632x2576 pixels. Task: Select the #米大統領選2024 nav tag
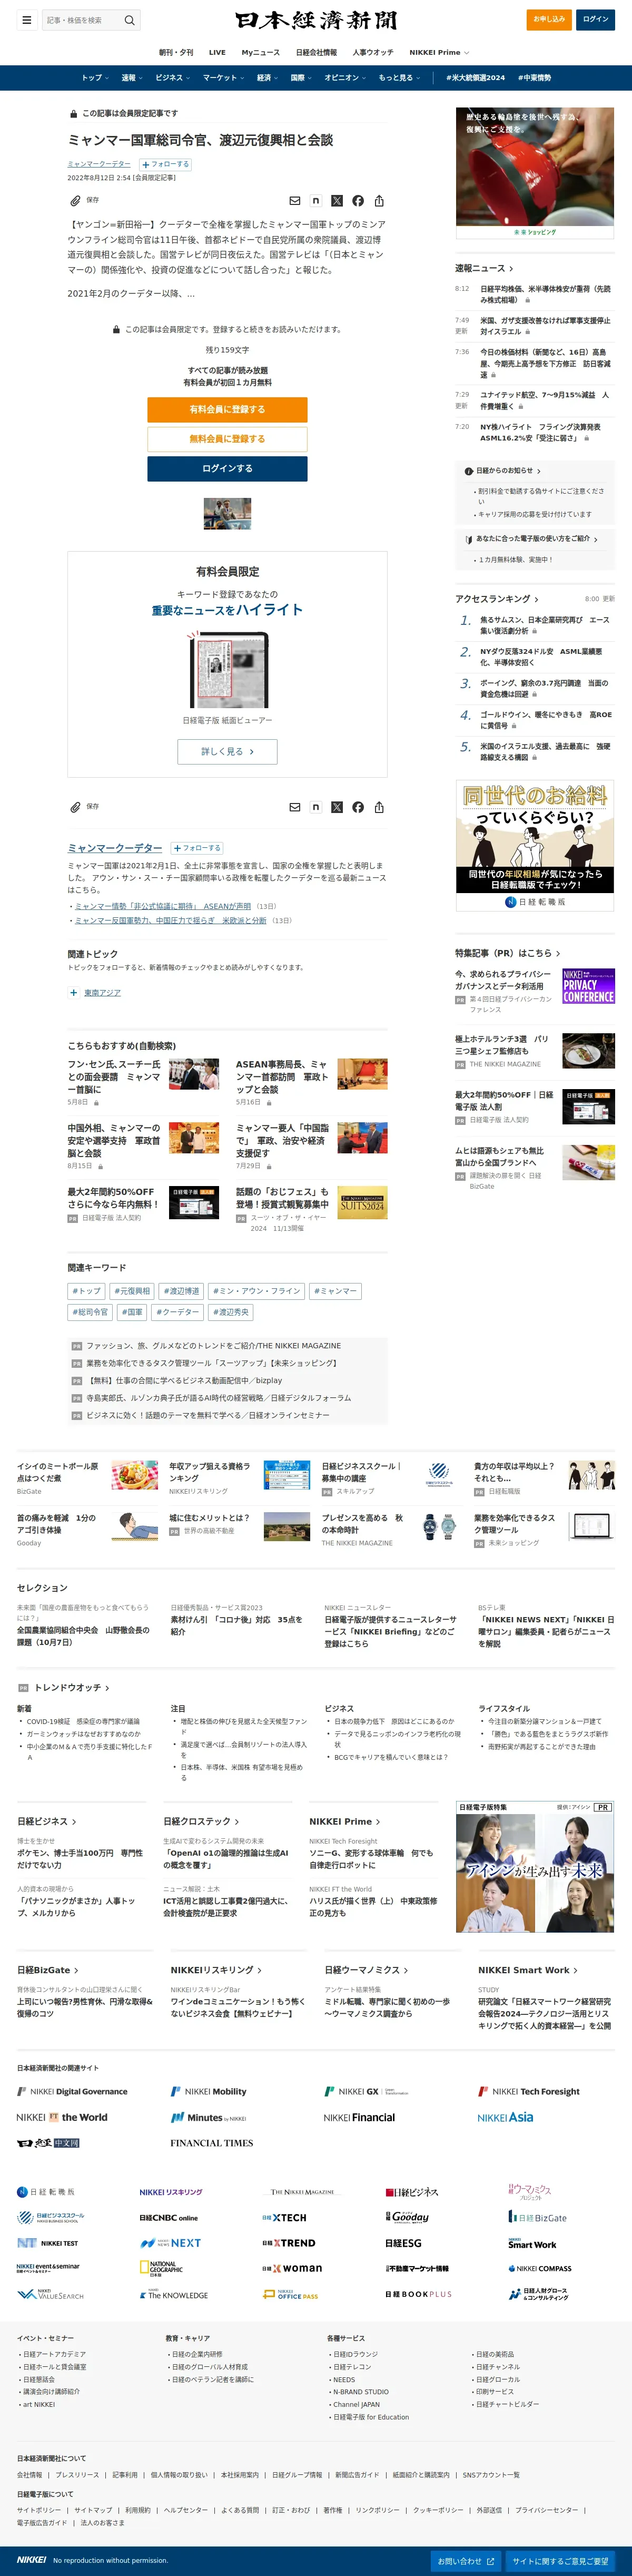[x=475, y=78]
